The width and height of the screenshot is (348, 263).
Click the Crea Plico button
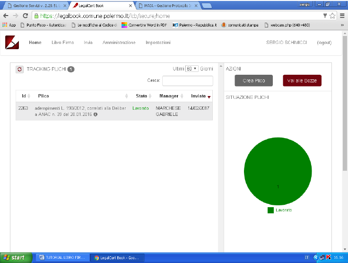pyautogui.click(x=254, y=80)
